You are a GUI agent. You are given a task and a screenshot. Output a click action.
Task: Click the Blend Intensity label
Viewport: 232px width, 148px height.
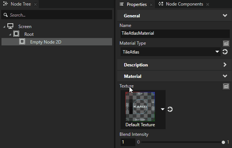point(134,134)
